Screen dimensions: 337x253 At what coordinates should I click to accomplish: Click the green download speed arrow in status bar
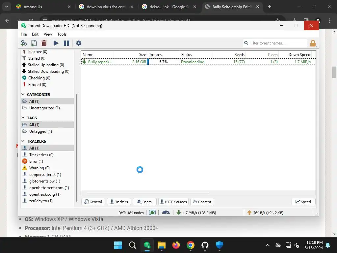(x=178, y=213)
